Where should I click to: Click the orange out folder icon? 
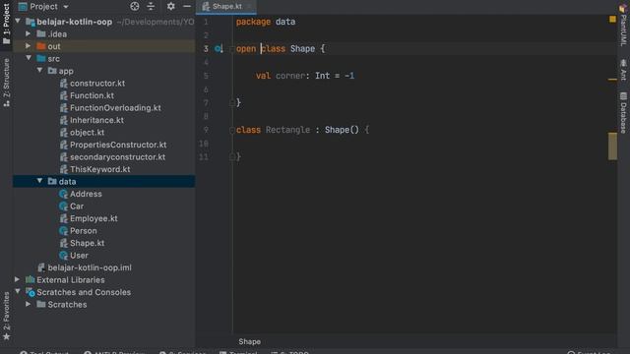click(x=41, y=46)
